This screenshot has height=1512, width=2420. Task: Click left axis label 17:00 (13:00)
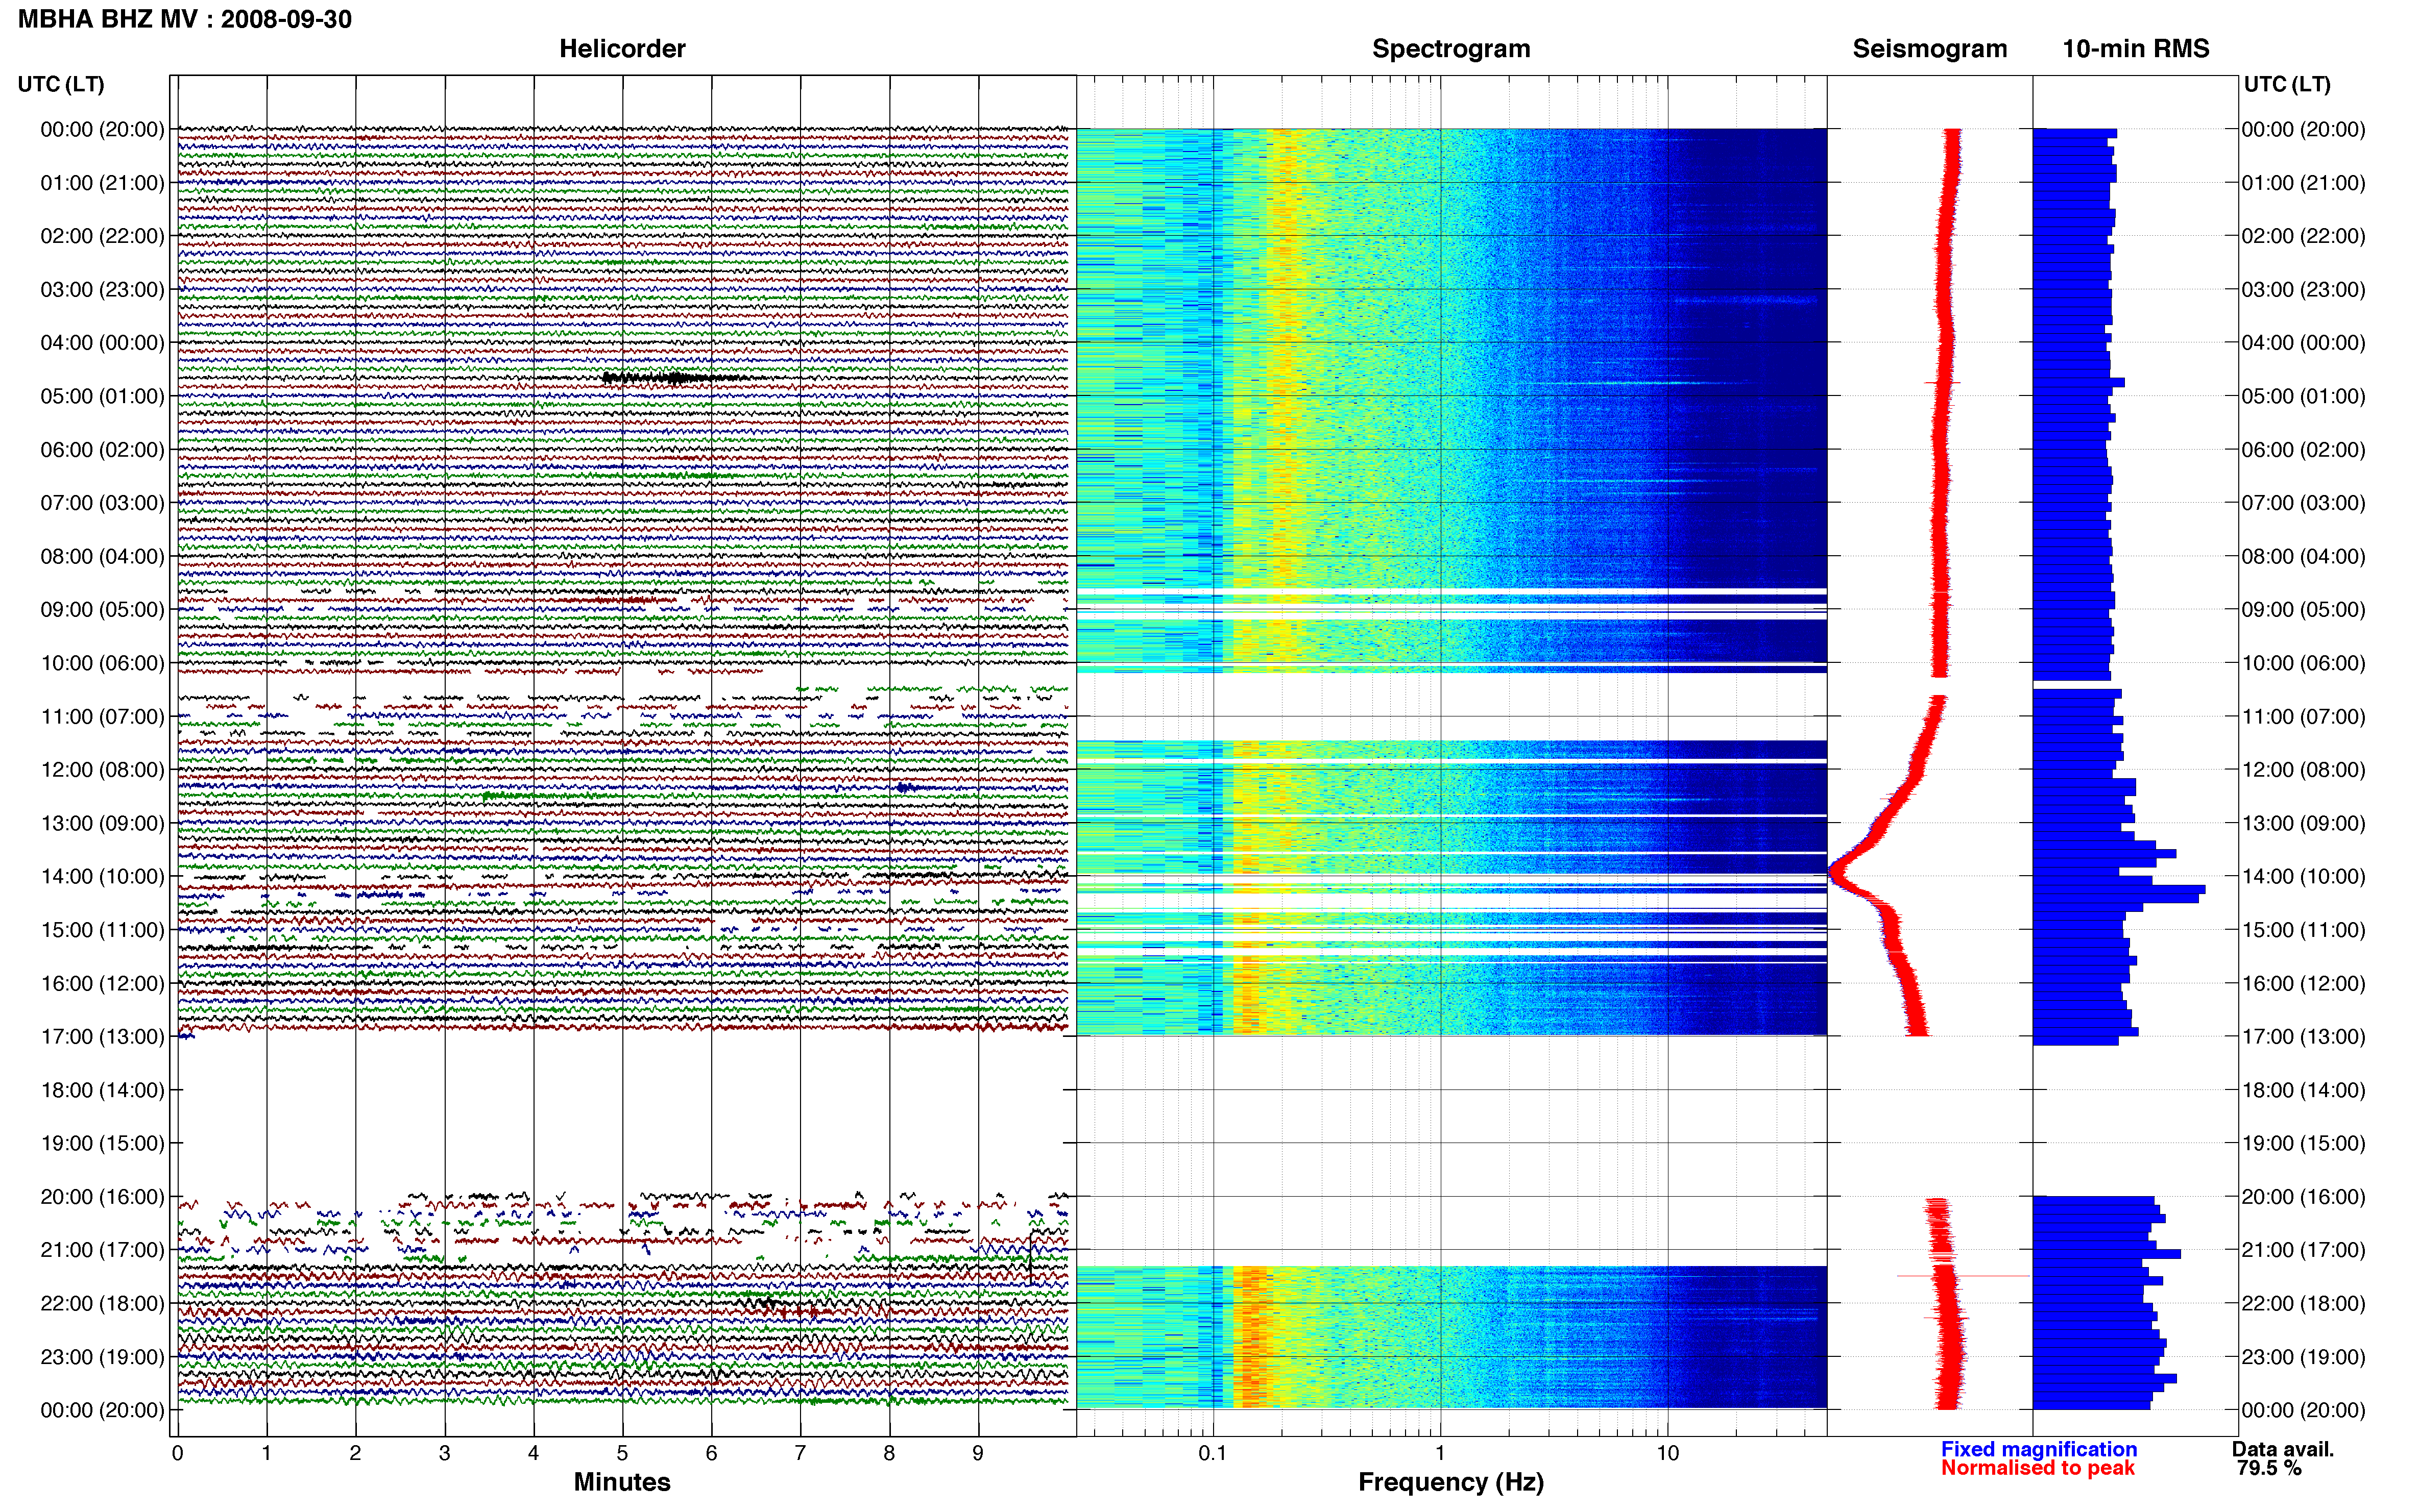(x=102, y=1036)
